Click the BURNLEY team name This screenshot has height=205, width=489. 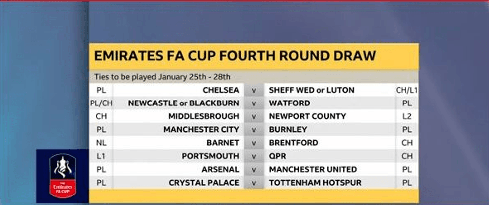[289, 130]
